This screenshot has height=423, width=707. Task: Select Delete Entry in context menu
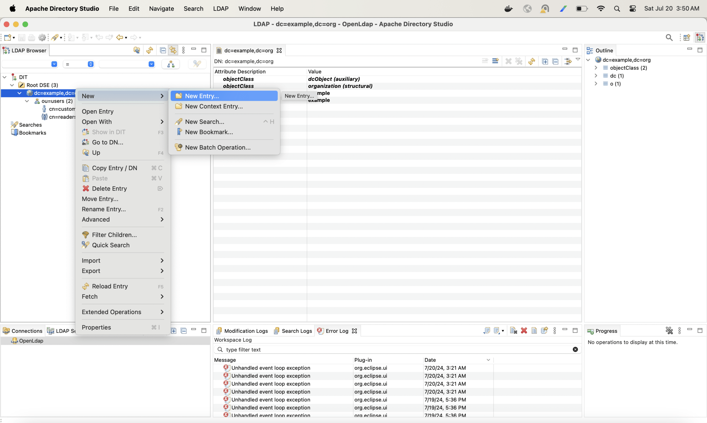click(x=109, y=189)
